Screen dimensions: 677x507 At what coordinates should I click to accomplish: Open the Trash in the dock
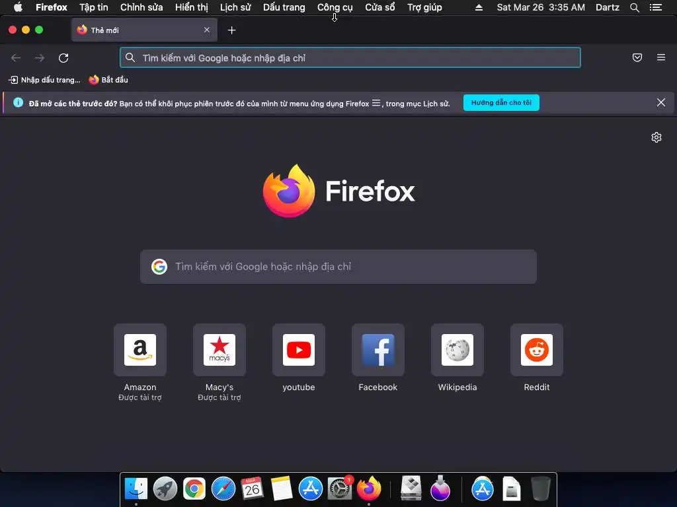pyautogui.click(x=541, y=489)
